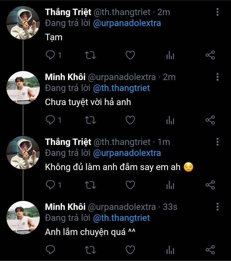Like the "Chưa tuyệt vời hả anh" tweet
Image resolution: width=231 pixels, height=261 pixels.
point(130,120)
